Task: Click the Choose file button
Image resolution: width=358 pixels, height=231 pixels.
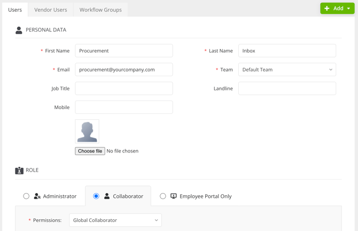Action: click(90, 151)
